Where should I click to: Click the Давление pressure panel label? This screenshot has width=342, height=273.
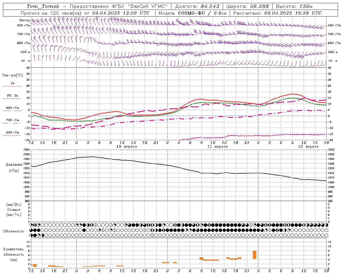(x=14, y=165)
